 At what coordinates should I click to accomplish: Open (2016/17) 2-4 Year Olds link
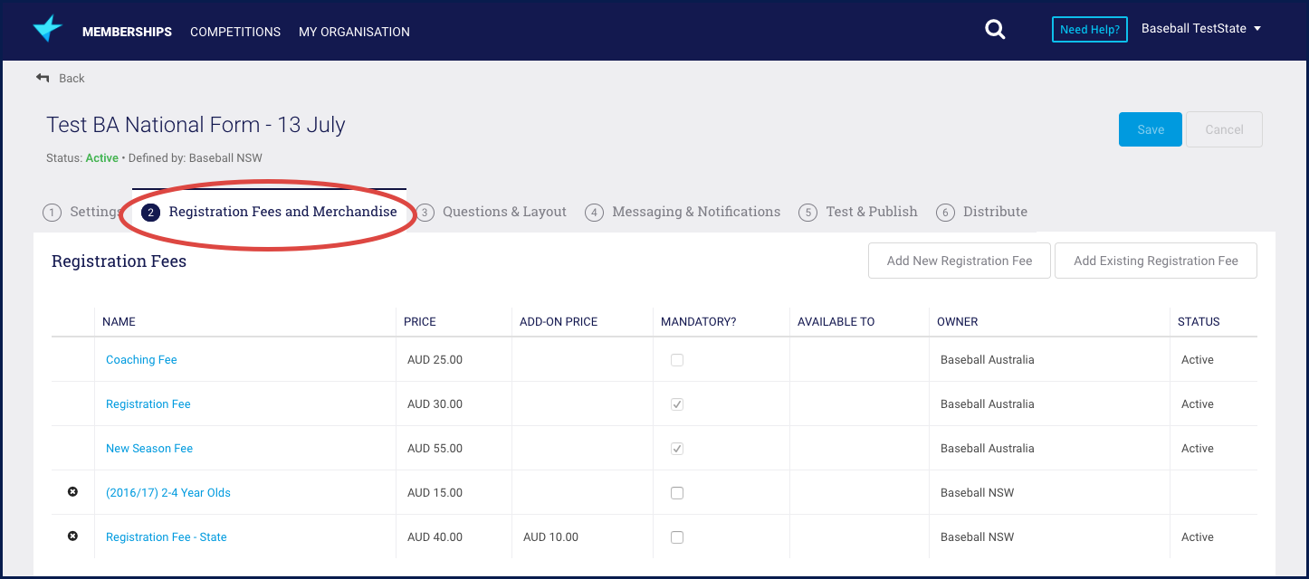coord(168,492)
